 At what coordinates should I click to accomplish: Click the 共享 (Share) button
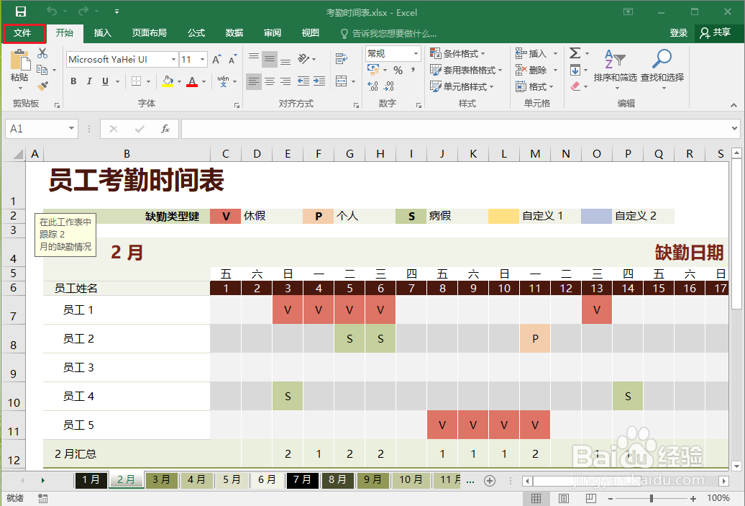(723, 33)
